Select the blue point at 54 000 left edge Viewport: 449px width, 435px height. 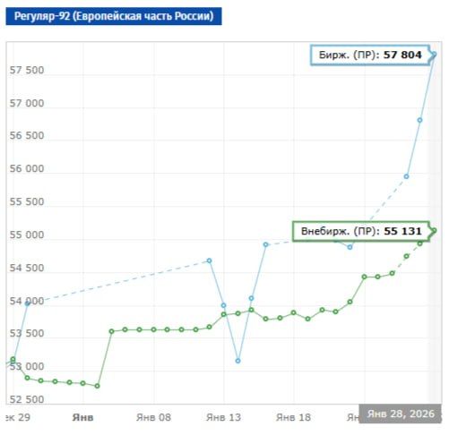click(27, 303)
